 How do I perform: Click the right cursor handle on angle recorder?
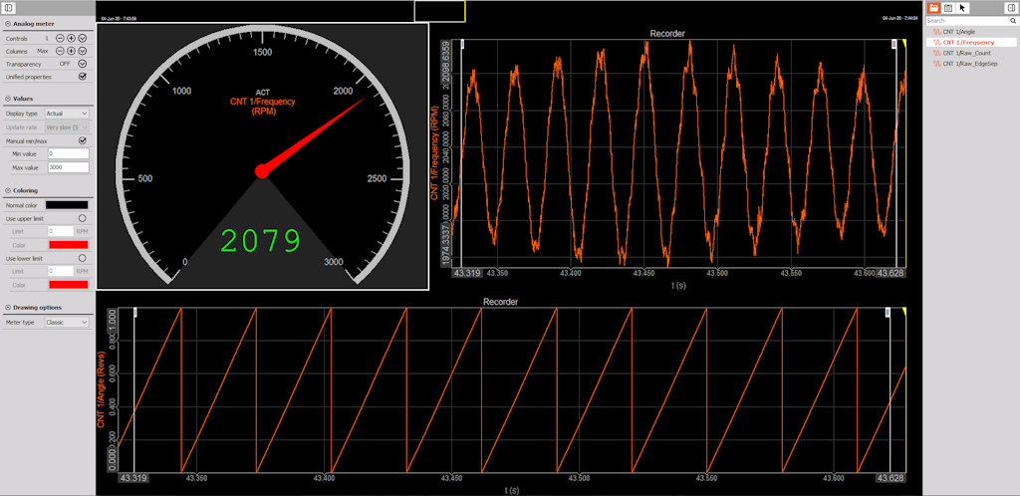(888, 313)
